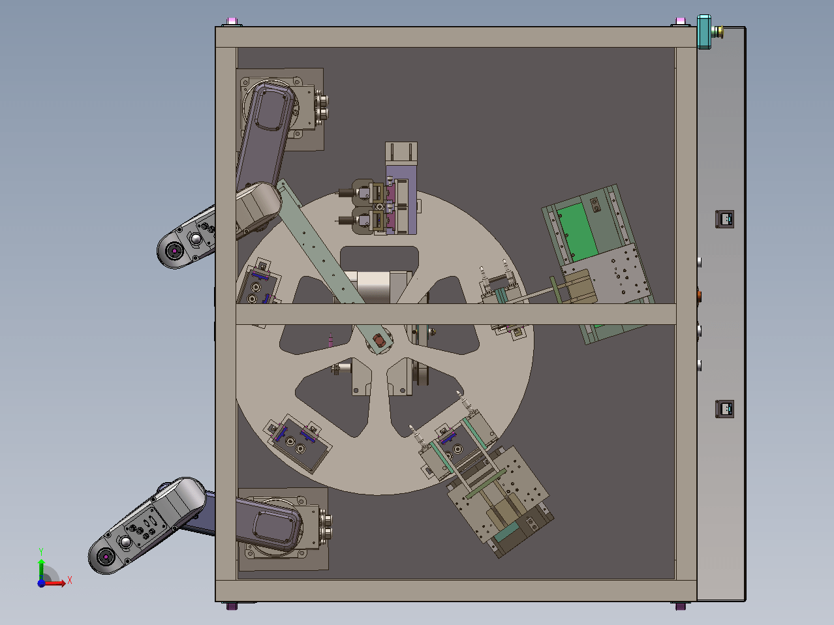Select the lower robot arm base
834x625 pixels.
[282, 528]
